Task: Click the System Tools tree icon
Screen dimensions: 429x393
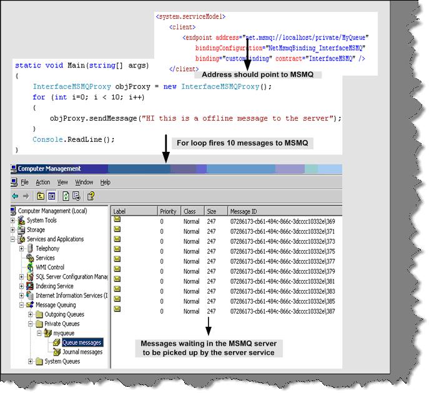Action: tap(21, 221)
